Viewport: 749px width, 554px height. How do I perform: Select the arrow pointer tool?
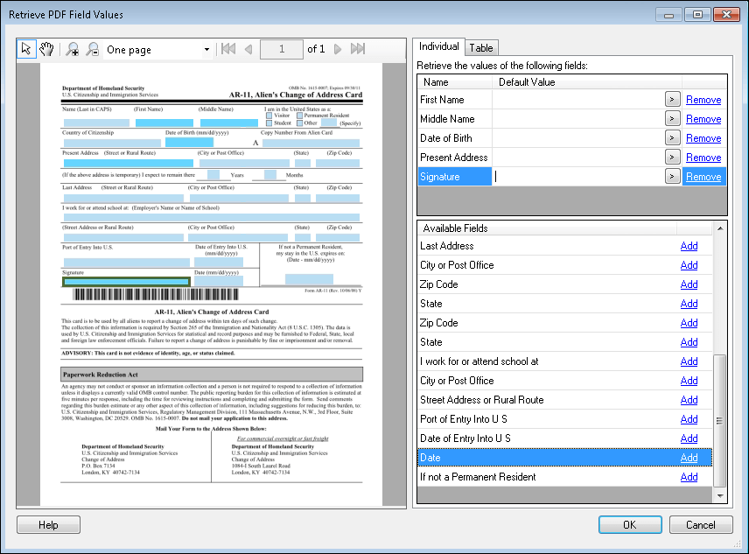point(26,49)
